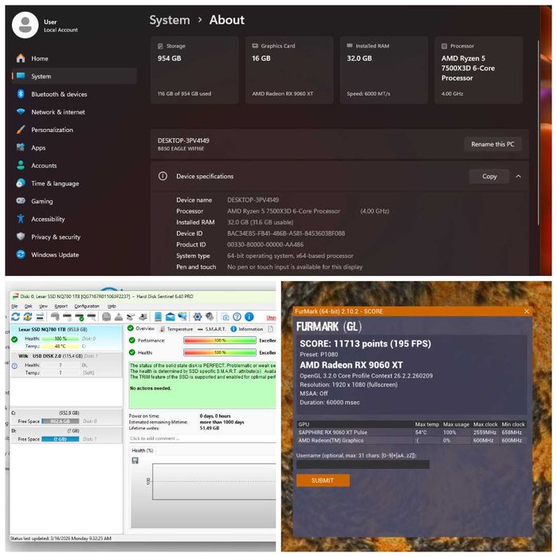This screenshot has width=557, height=557.
Task: Close the FurMark score window
Action: [527, 312]
